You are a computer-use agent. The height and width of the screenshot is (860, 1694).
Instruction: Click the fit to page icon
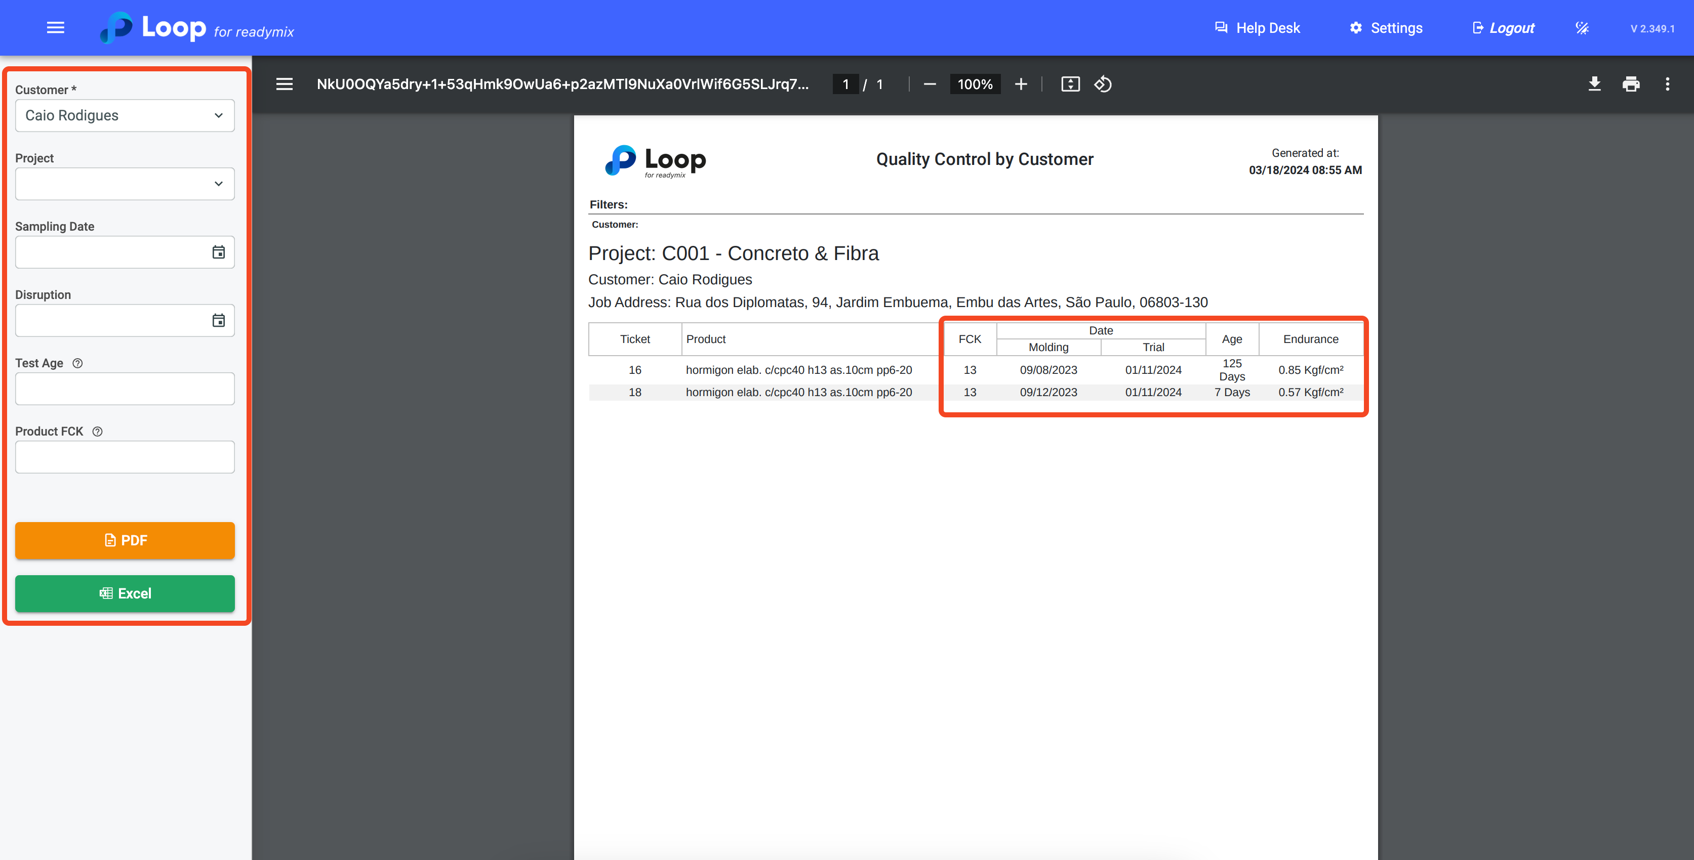pyautogui.click(x=1070, y=84)
